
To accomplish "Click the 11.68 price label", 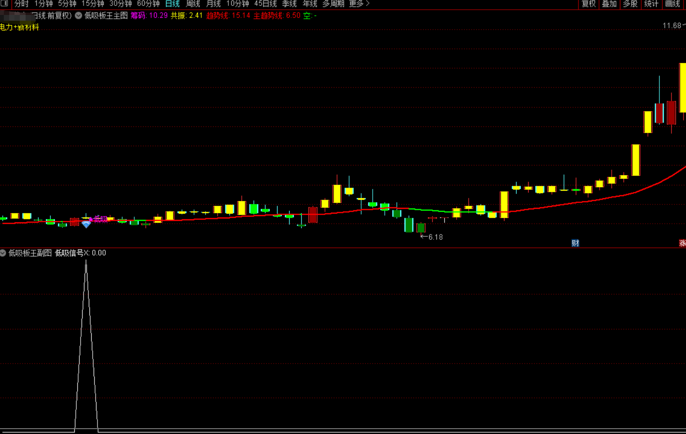I will coord(672,26).
